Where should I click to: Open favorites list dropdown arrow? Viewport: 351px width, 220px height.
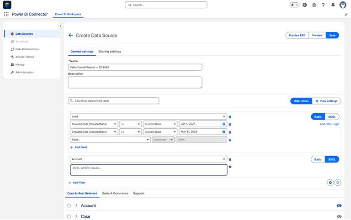pyautogui.click(x=297, y=5)
